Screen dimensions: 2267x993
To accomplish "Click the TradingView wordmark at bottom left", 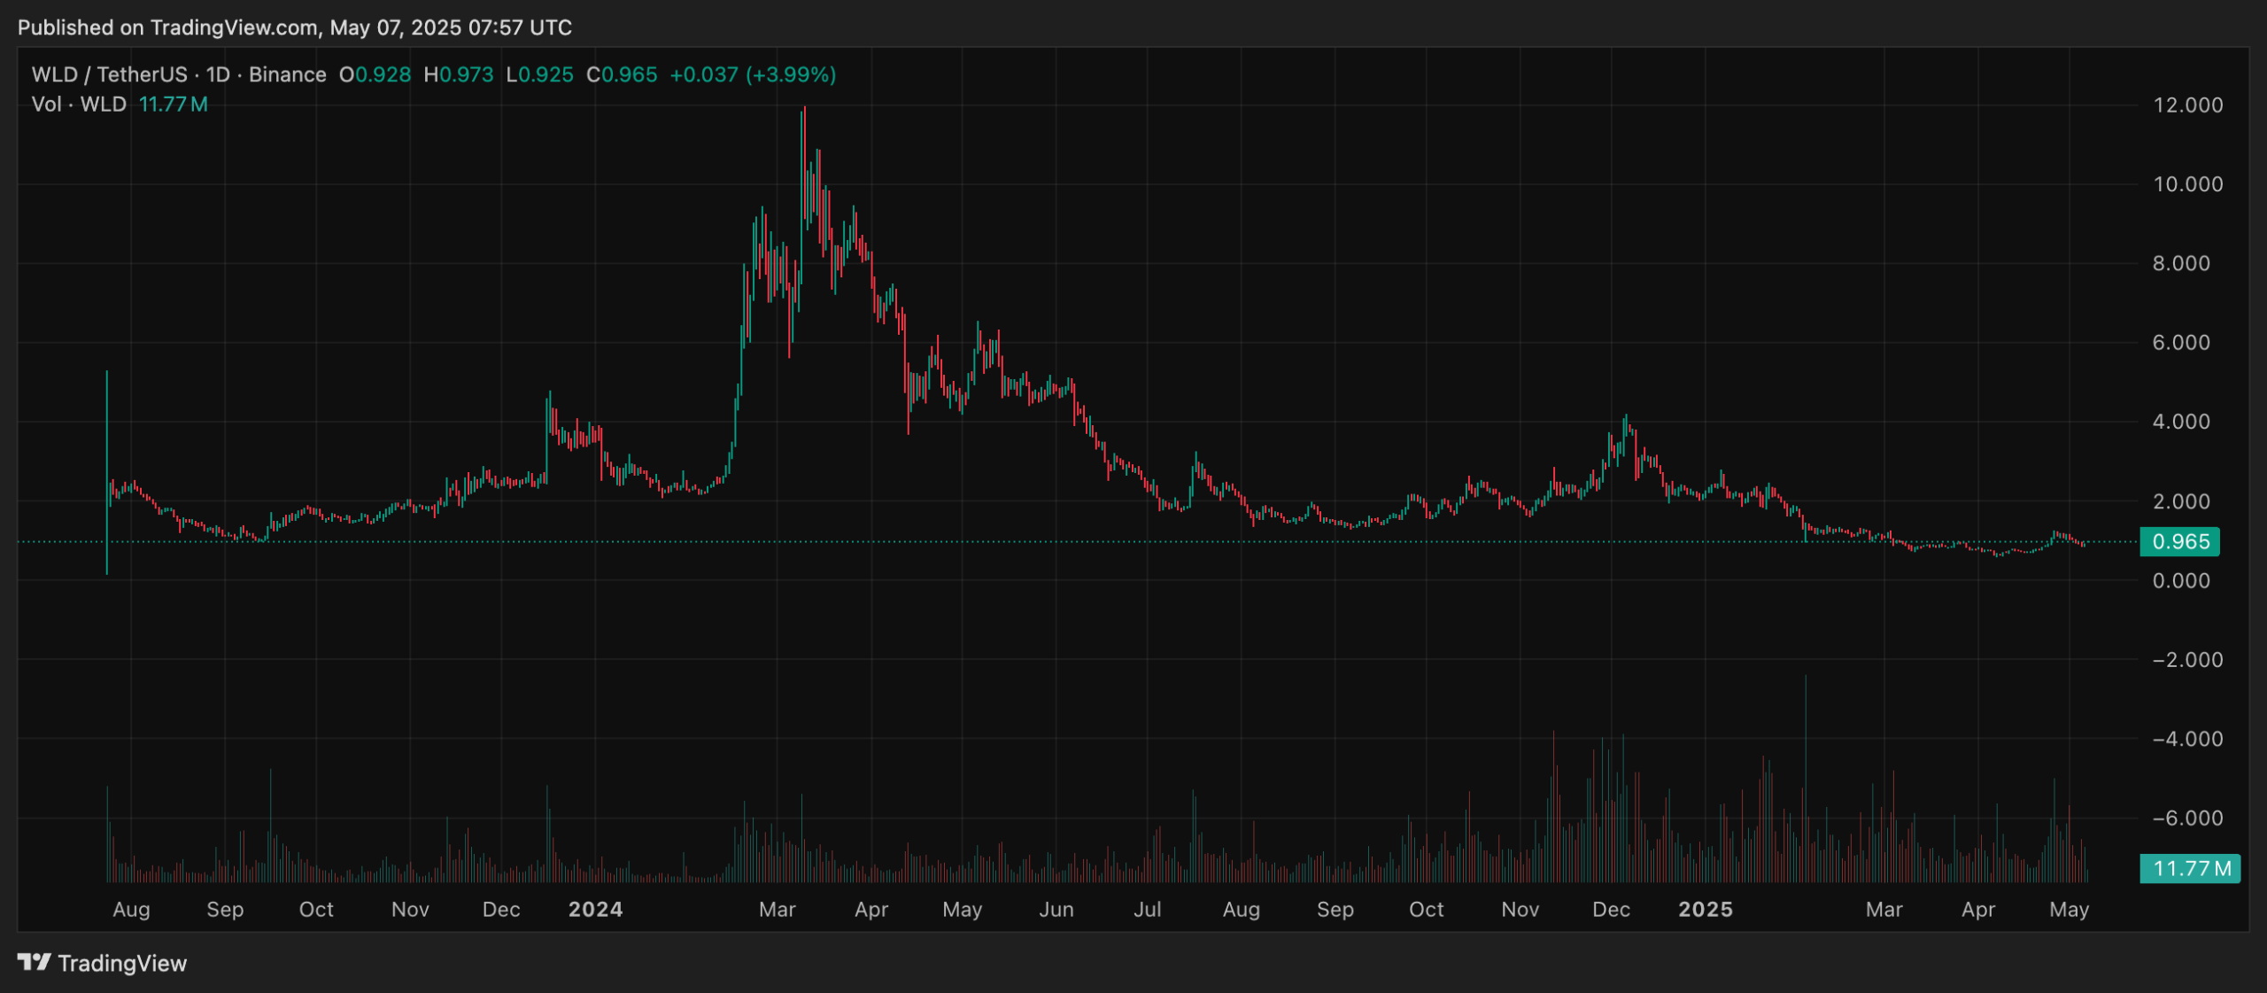I will pos(122,963).
